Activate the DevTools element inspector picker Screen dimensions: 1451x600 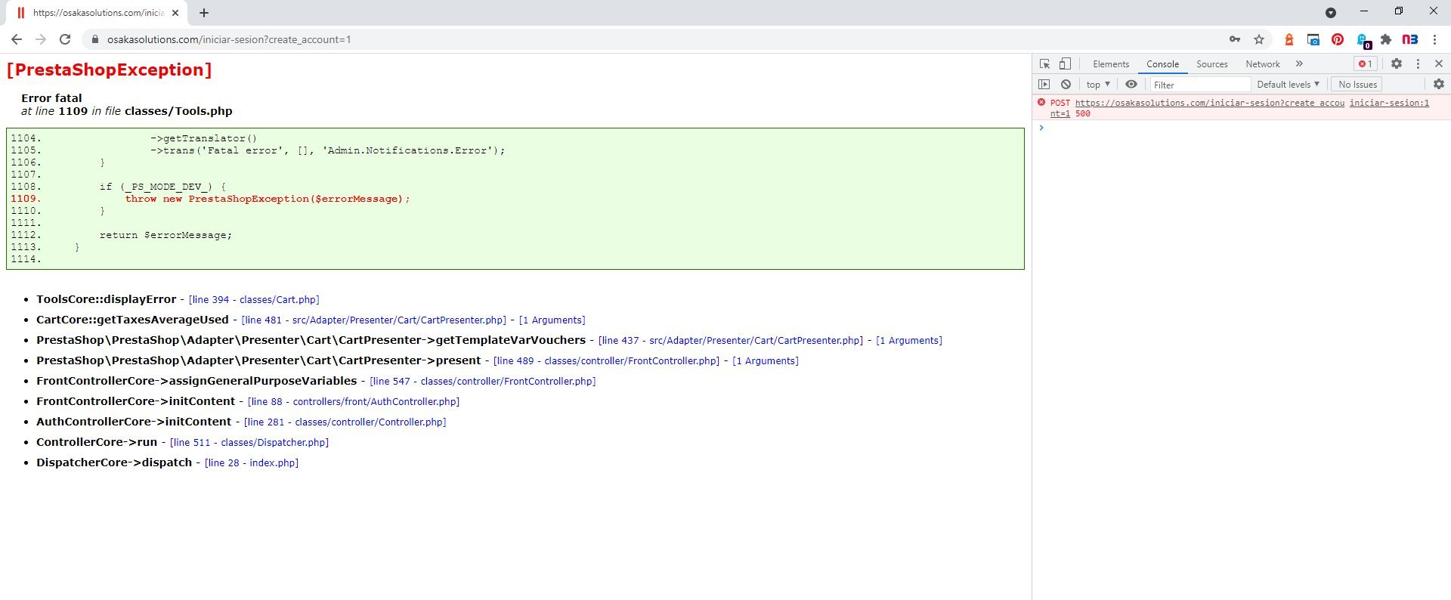coord(1045,64)
